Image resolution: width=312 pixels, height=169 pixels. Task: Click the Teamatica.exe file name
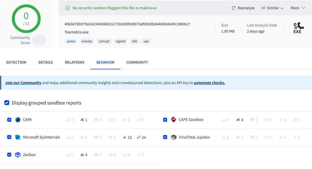pos(77,32)
